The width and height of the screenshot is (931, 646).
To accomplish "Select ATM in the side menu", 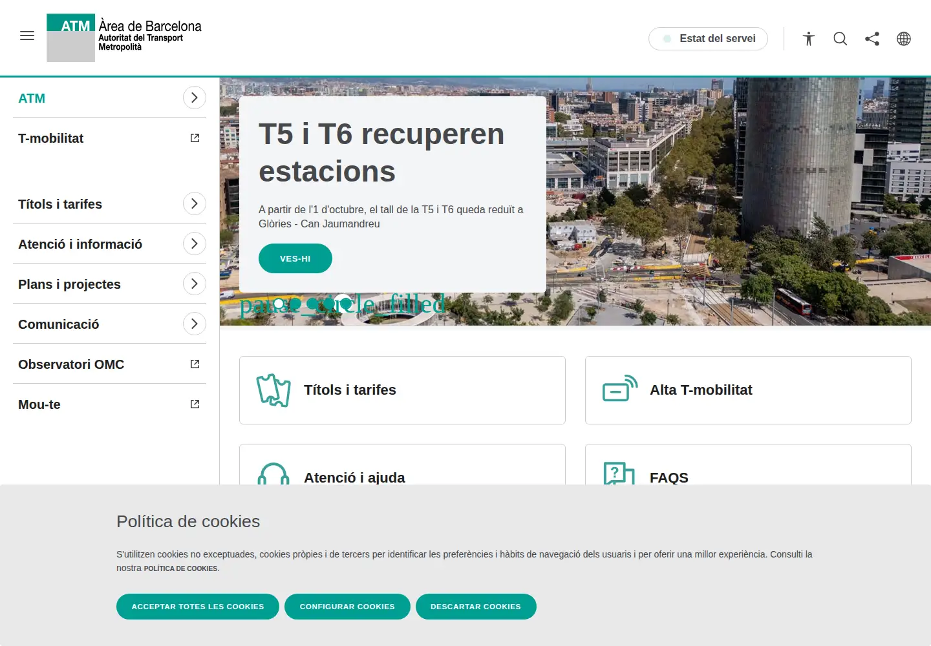I will [32, 98].
